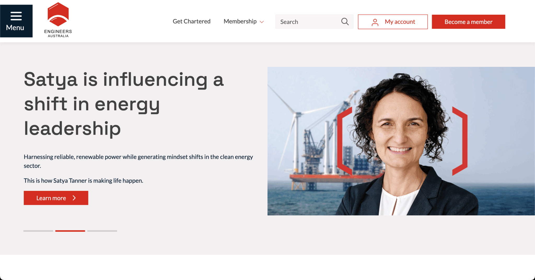535x280 pixels.
Task: Click the arrow on Learn more button
Action: pyautogui.click(x=74, y=198)
